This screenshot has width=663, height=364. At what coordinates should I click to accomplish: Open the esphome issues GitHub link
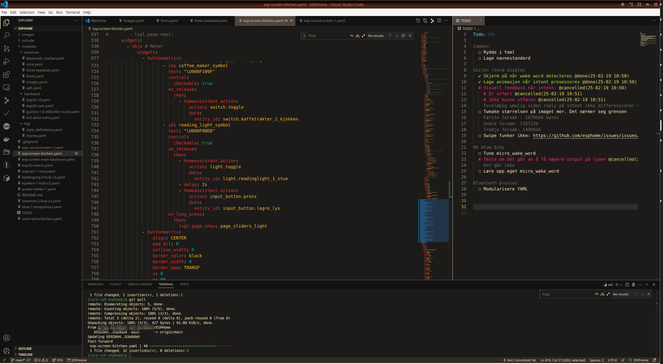(585, 136)
